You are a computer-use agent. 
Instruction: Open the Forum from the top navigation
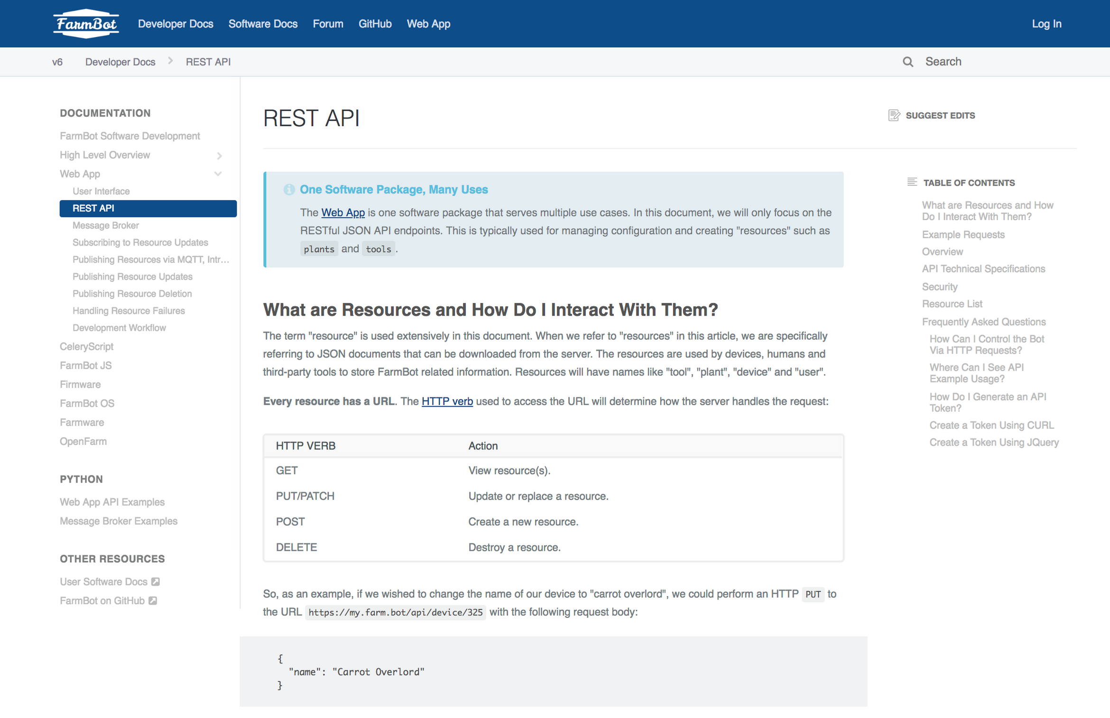(x=328, y=24)
